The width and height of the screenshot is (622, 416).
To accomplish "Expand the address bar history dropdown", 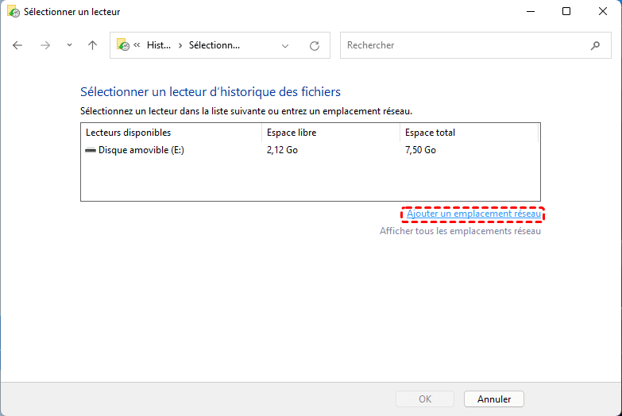I will (x=285, y=46).
